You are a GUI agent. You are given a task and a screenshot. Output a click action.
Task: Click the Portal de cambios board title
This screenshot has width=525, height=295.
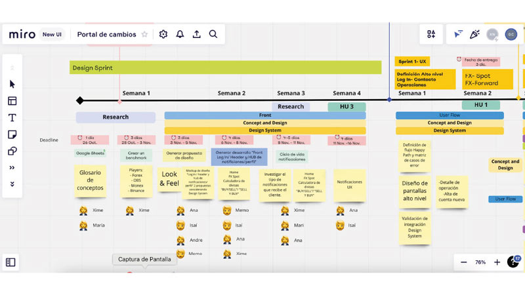[x=106, y=35]
